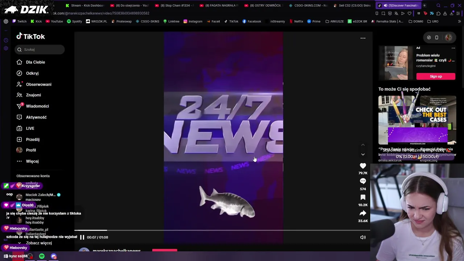Mute the video with speaker icon
The width and height of the screenshot is (464, 261).
(363, 237)
